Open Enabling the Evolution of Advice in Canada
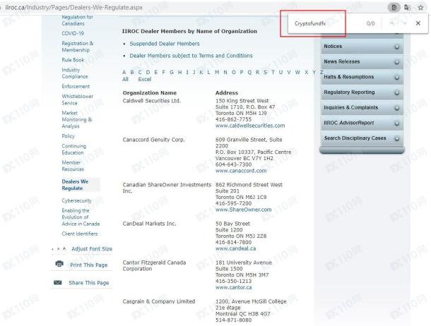This screenshot has width=431, height=326. [x=81, y=217]
